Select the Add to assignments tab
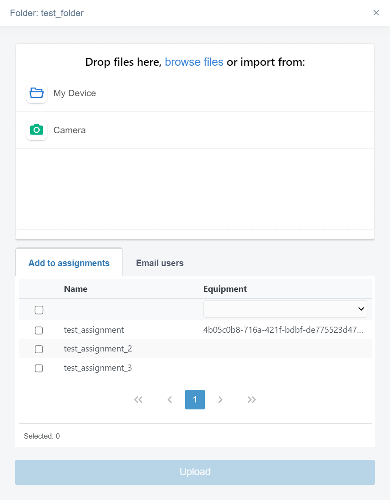 click(x=69, y=263)
